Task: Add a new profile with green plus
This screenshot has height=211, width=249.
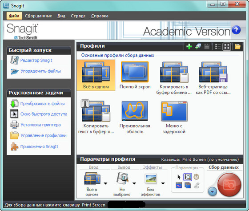Action: pyautogui.click(x=189, y=47)
